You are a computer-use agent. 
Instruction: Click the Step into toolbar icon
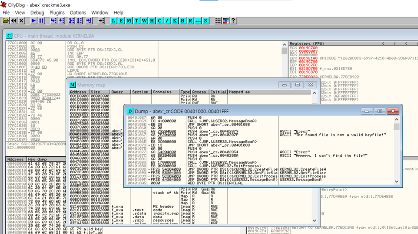click(53, 21)
